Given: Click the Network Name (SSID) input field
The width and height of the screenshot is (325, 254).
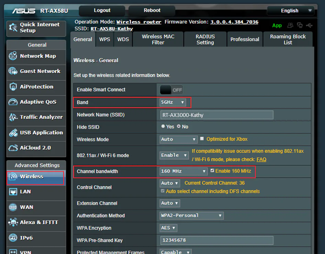Looking at the screenshot, I should 217,115.
